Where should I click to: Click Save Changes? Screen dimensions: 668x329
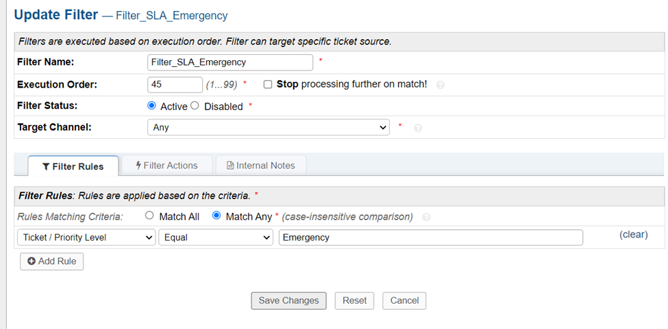[x=288, y=300]
